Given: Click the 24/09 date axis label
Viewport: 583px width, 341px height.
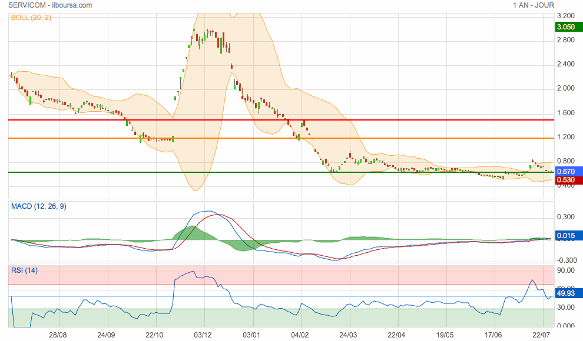Looking at the screenshot, I should 106,335.
